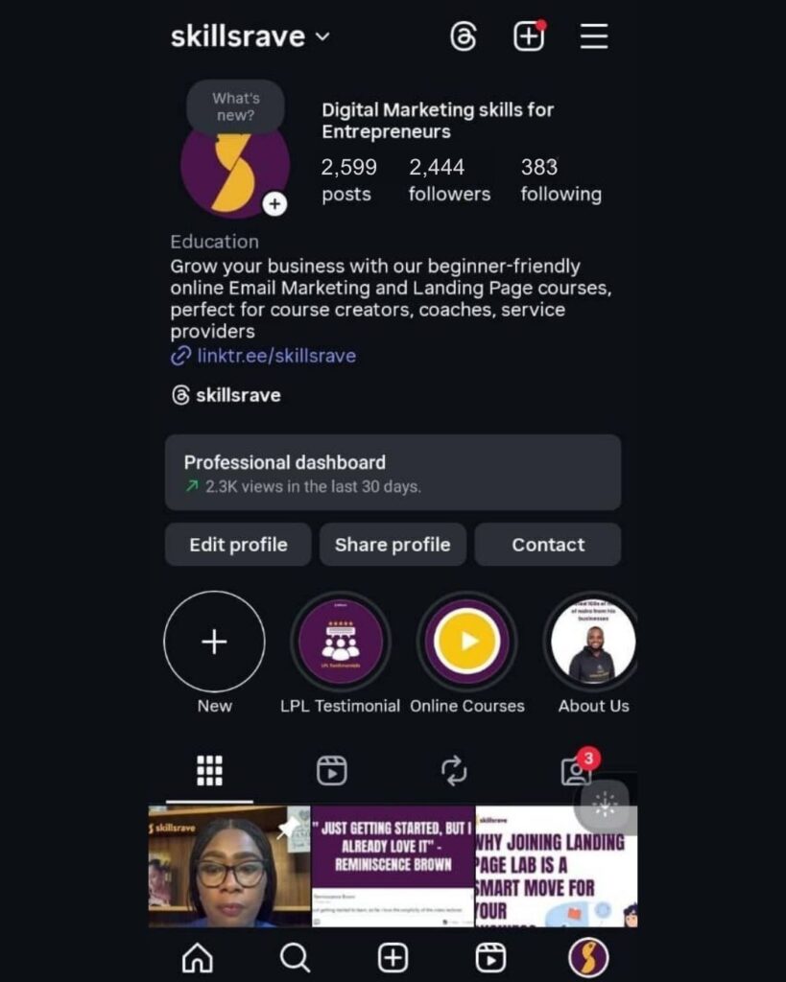Open the hamburger menu icon

(x=593, y=36)
